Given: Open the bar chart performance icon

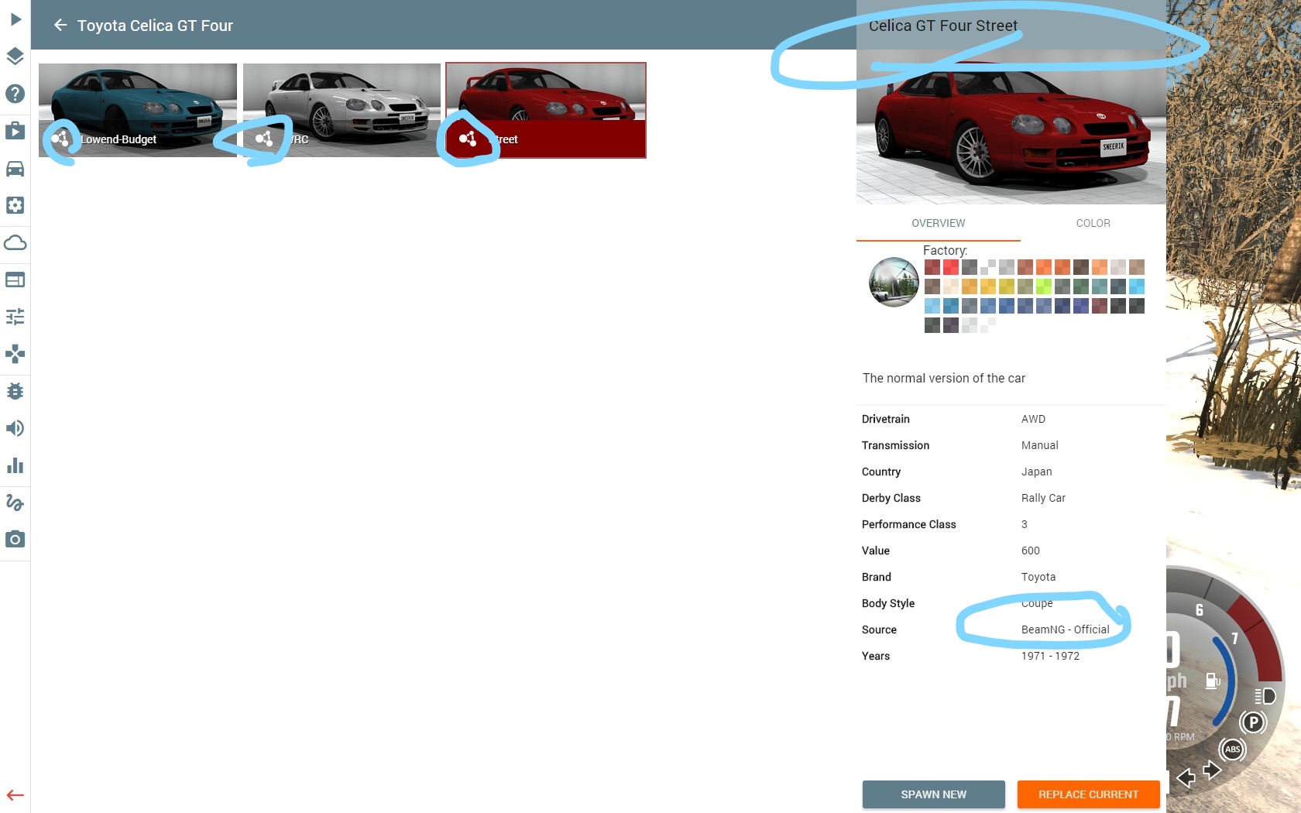Looking at the screenshot, I should coord(15,465).
